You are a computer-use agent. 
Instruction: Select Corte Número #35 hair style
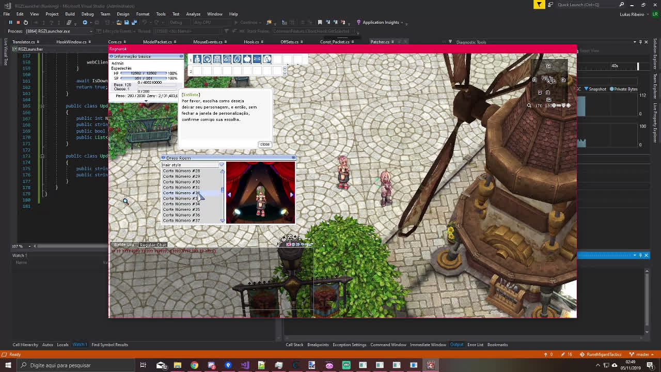tap(181, 209)
